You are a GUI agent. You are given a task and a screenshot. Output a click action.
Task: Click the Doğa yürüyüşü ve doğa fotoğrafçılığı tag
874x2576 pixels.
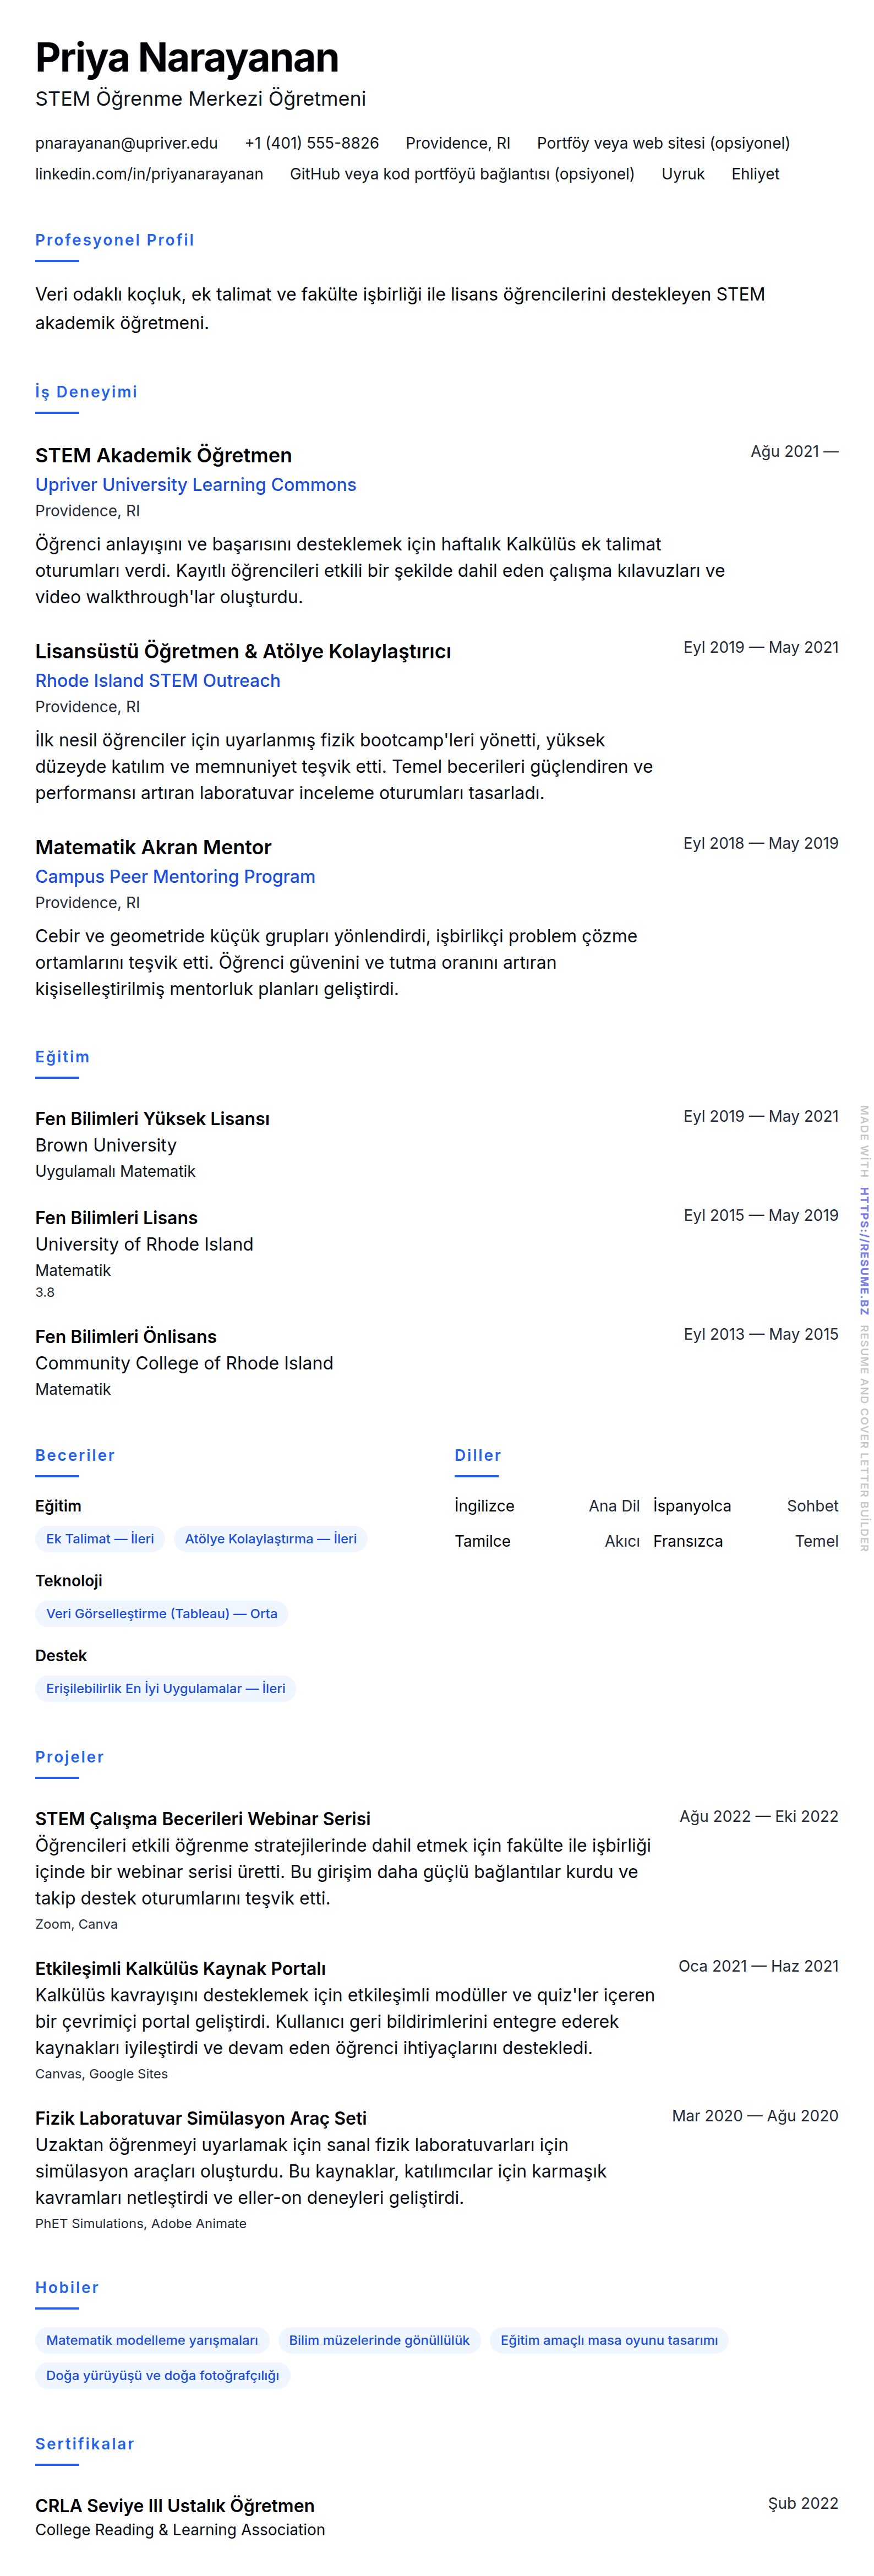[x=162, y=2375]
